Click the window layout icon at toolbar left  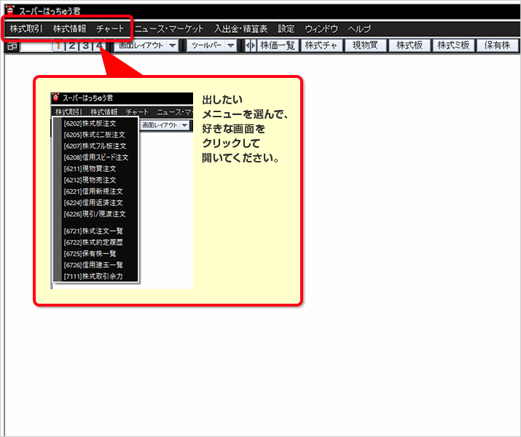(12, 46)
